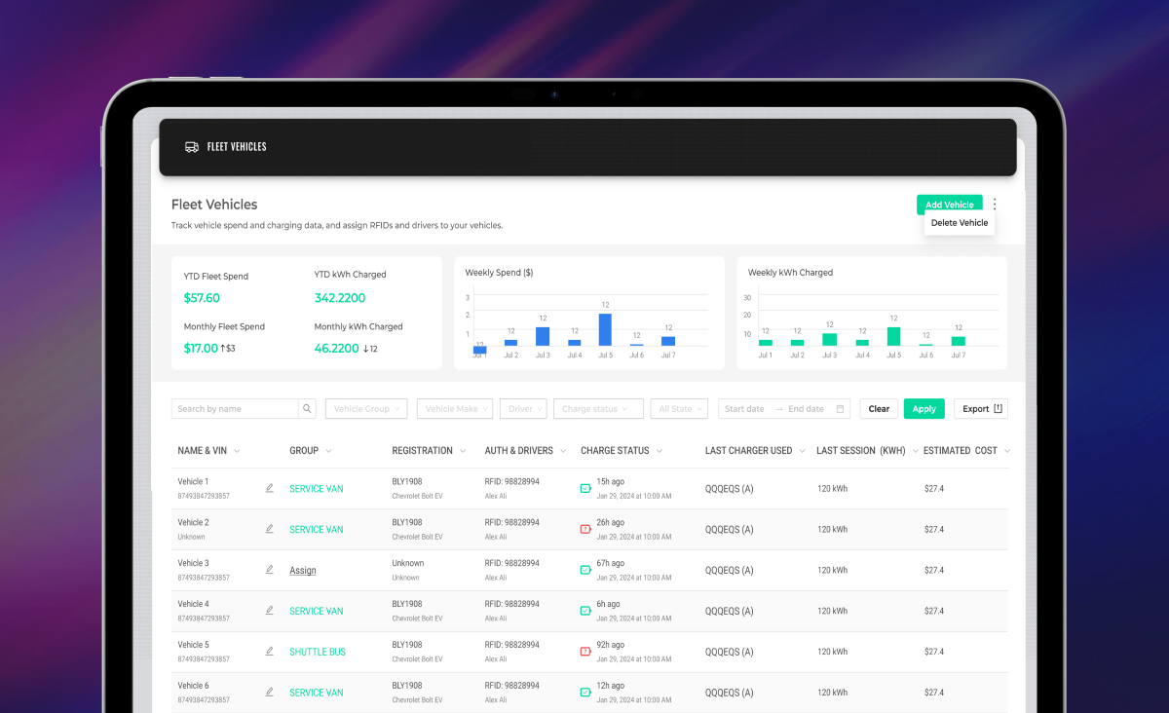This screenshot has height=713, width=1169.
Task: Click Vehicle 6 green charge status icon
Action: pos(585,693)
